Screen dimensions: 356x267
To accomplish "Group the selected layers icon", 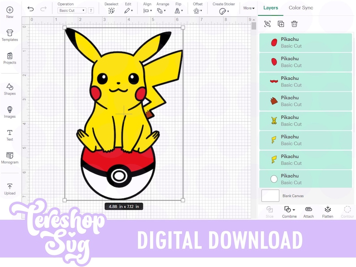I will pyautogui.click(x=268, y=24).
